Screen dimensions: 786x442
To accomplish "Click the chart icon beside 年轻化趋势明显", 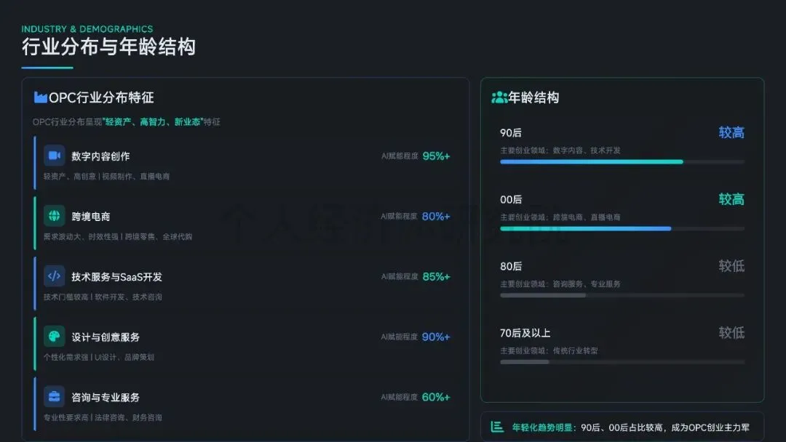I will tap(497, 427).
